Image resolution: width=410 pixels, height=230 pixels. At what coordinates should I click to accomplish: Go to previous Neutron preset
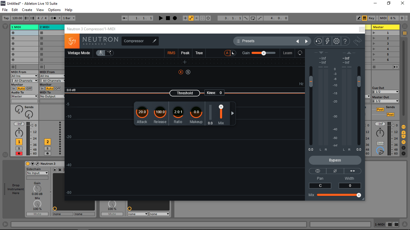(297, 41)
